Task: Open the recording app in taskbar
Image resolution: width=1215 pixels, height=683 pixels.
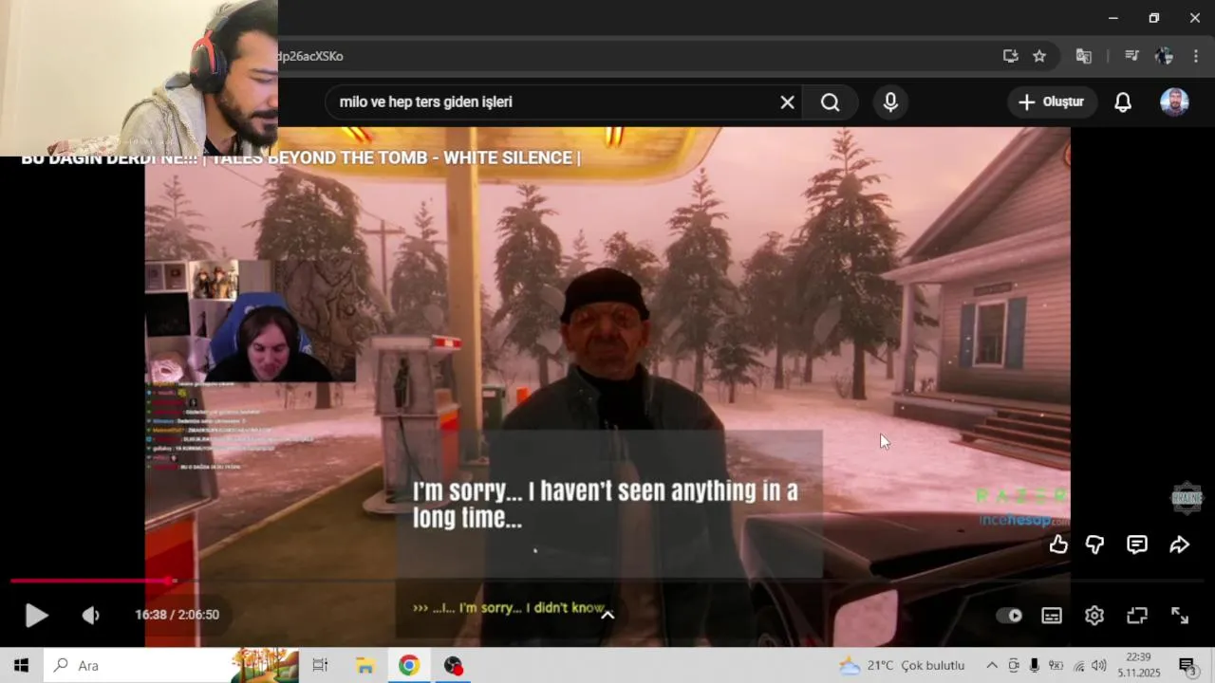Action: point(454,665)
